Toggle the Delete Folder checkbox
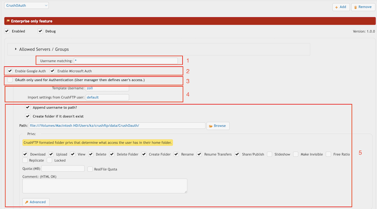The height and width of the screenshot is (209, 377). [x=112, y=154]
